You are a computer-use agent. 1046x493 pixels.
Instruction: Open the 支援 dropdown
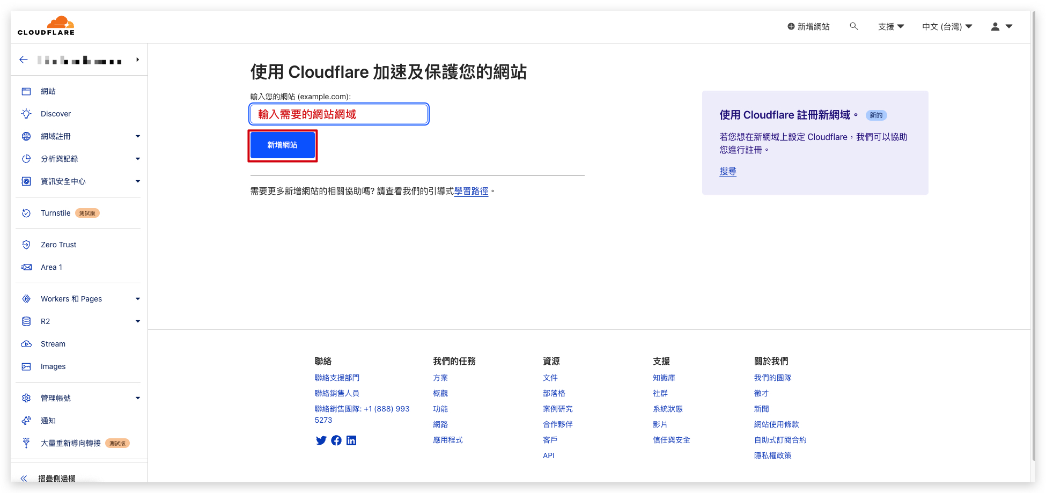(x=890, y=26)
